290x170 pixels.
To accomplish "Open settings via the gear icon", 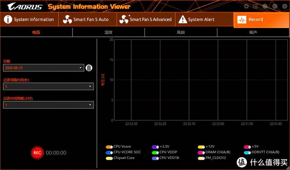I will (246, 6).
